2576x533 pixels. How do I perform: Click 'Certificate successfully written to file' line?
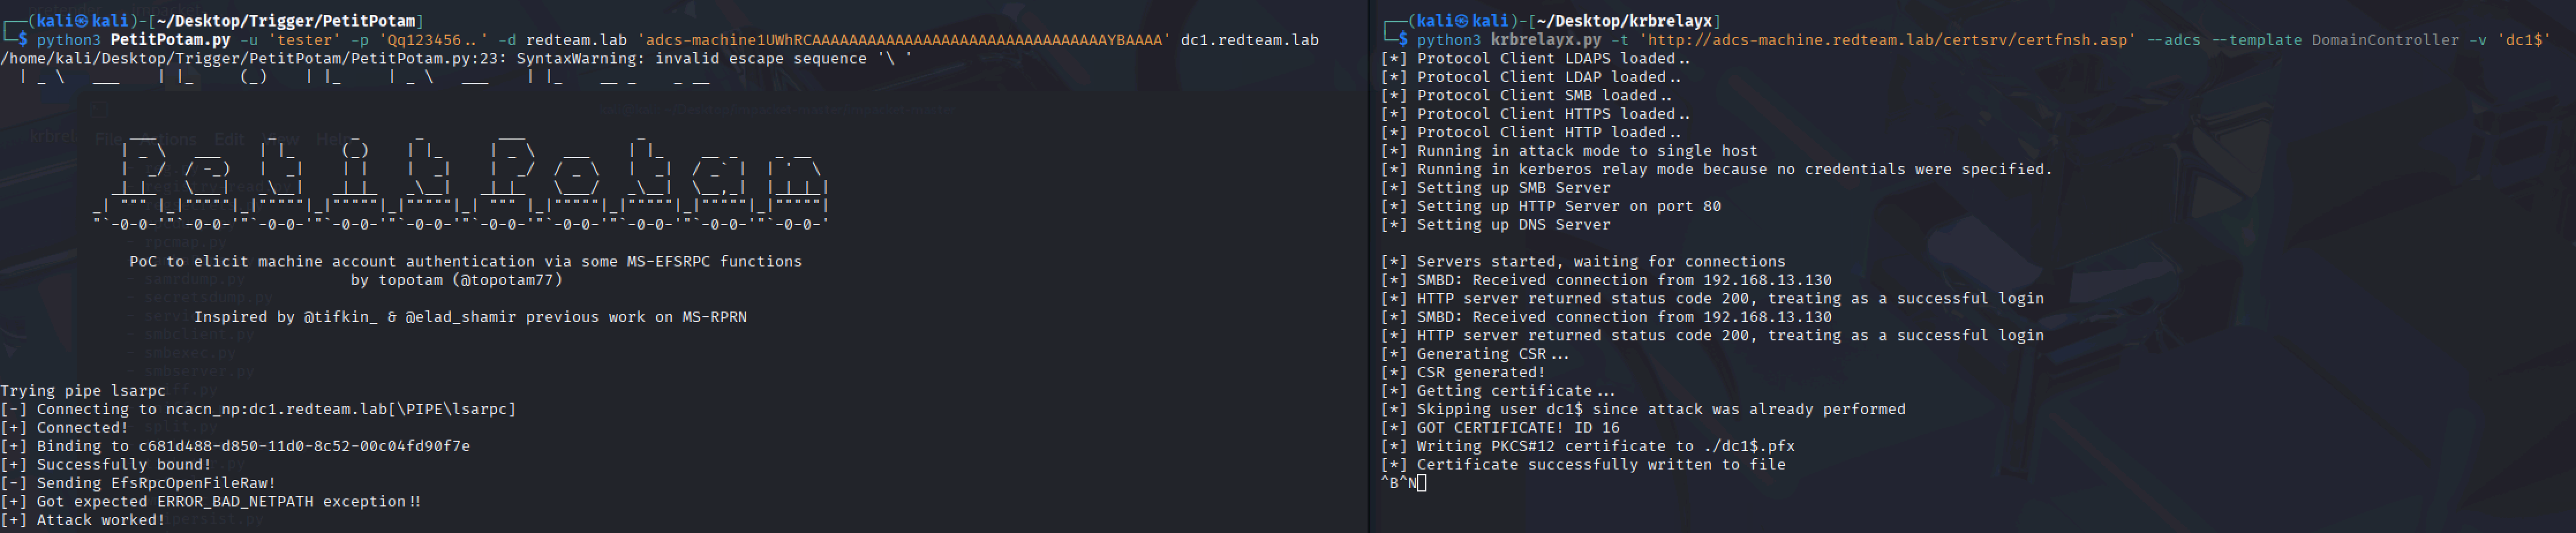(x=1583, y=465)
